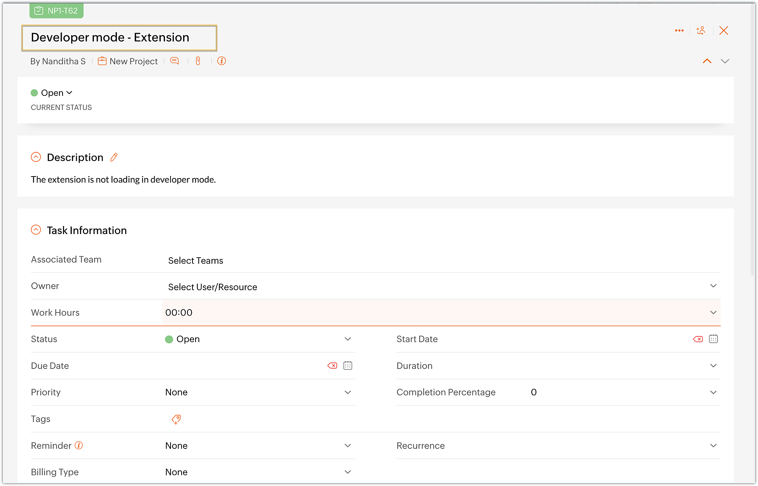Click the add follower user icon
The image size is (758, 486).
701,31
